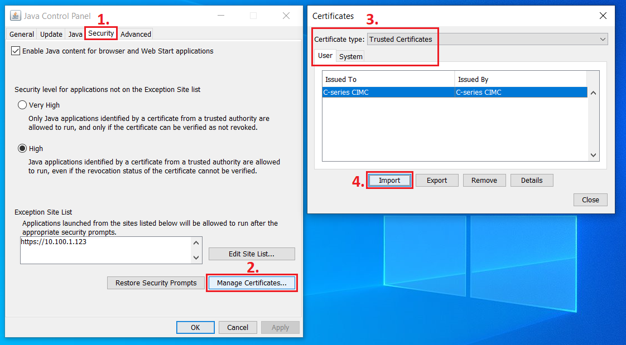Open the Update tab
The width and height of the screenshot is (626, 345).
[51, 34]
